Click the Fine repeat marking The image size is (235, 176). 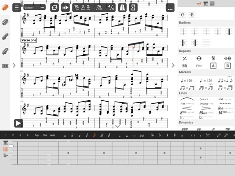199,66
